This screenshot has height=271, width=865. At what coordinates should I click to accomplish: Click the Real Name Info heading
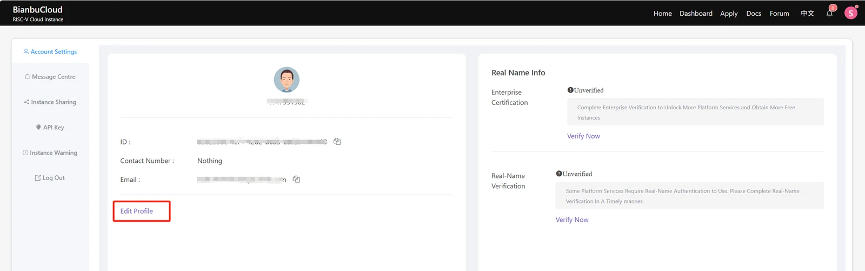518,72
